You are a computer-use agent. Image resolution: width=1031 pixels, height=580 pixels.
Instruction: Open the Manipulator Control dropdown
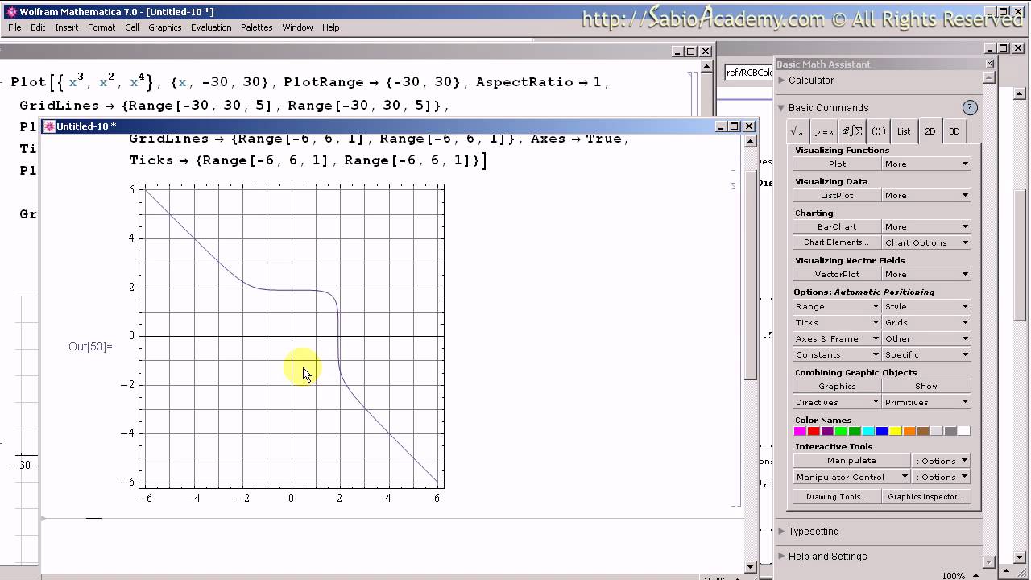[851, 477]
